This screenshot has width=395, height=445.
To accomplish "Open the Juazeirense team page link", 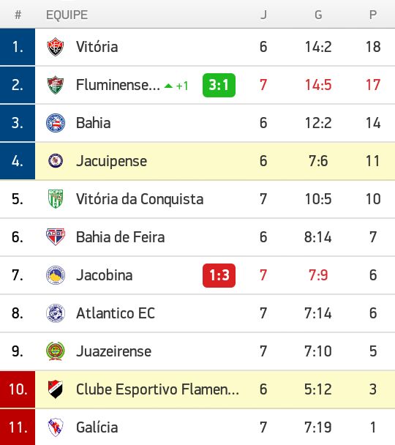I will (x=113, y=351).
